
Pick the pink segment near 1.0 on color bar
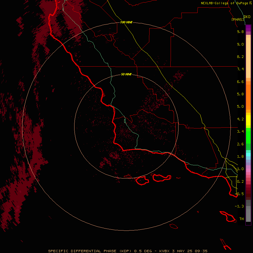[248, 170]
